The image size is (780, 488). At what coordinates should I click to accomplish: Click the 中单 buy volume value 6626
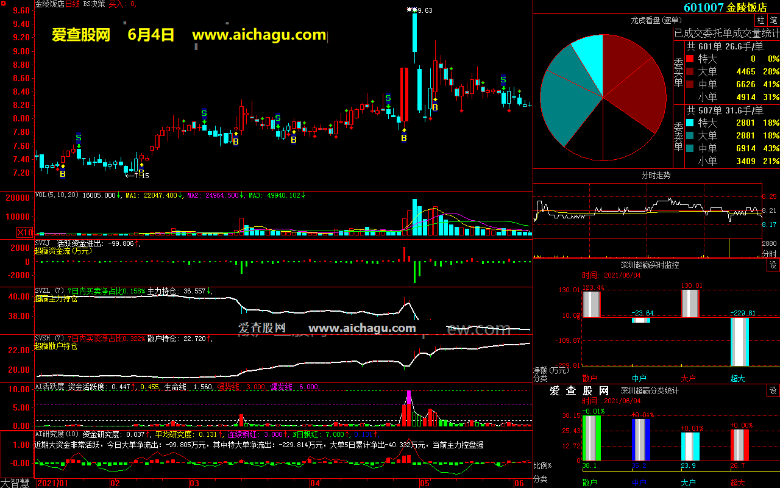pyautogui.click(x=746, y=85)
